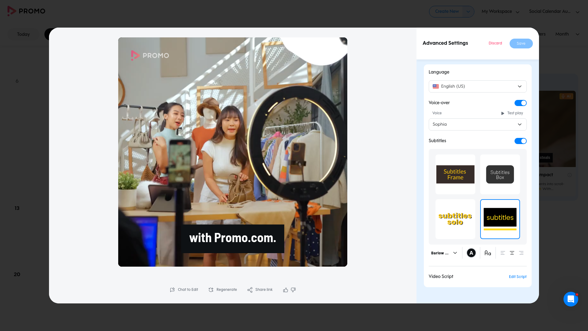Click the thumbs down icon

[293, 290]
